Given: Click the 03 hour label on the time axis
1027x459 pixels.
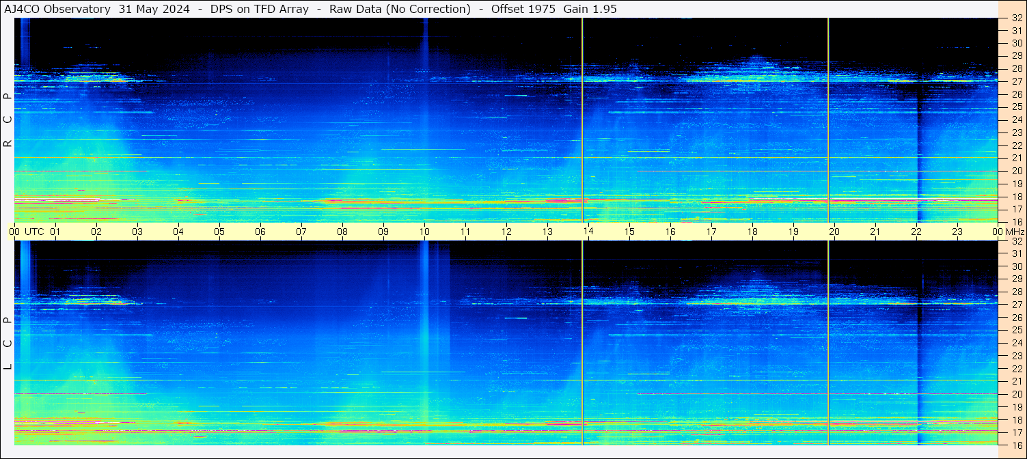Looking at the screenshot, I should click(x=137, y=232).
